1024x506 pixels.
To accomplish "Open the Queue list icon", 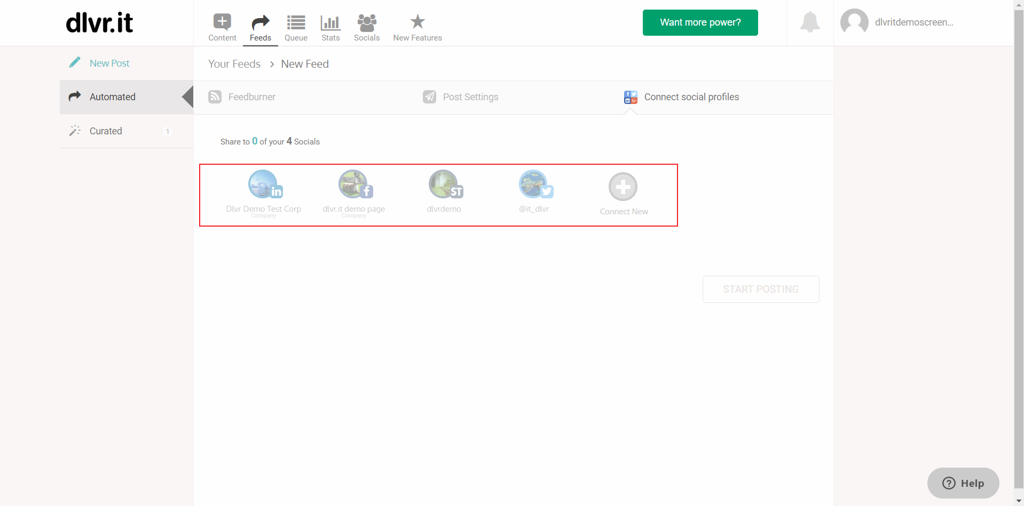I will coord(296,22).
